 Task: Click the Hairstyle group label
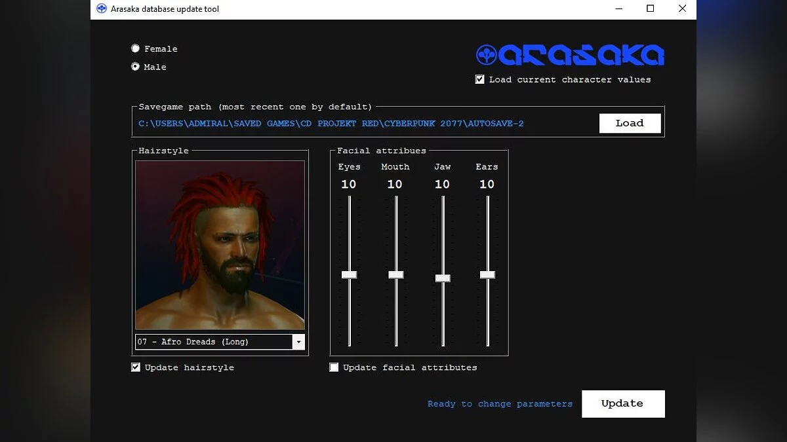click(x=163, y=151)
